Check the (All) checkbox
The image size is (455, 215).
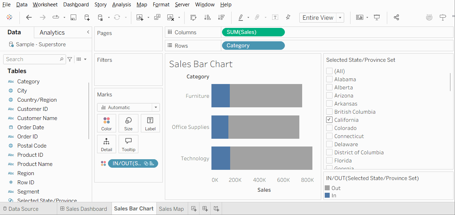(329, 71)
